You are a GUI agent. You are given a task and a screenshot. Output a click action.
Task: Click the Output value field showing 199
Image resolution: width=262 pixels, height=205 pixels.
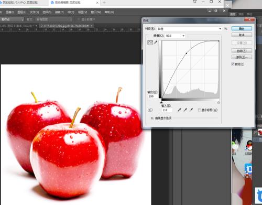(x=153, y=96)
